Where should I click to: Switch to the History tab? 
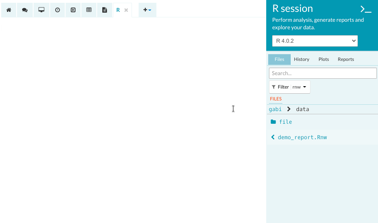click(x=301, y=59)
